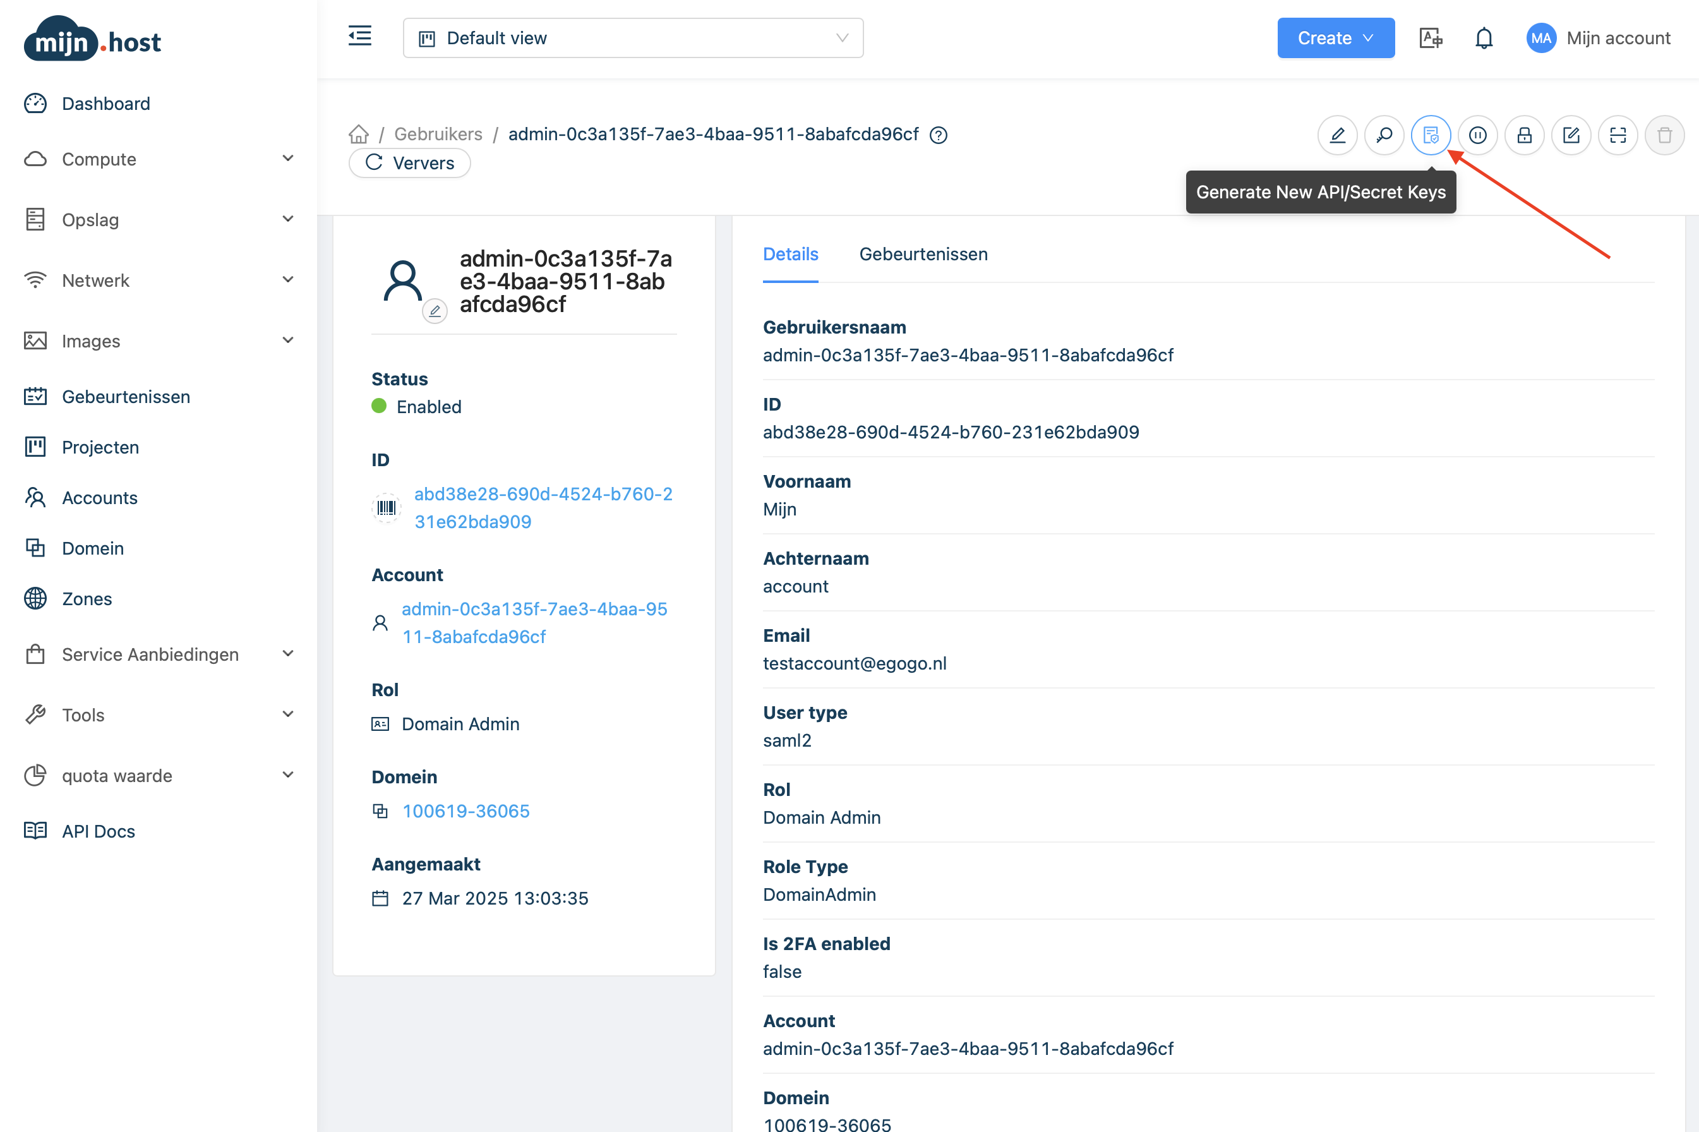The height and width of the screenshot is (1132, 1699).
Task: Expand the Images menu
Action: click(x=159, y=340)
